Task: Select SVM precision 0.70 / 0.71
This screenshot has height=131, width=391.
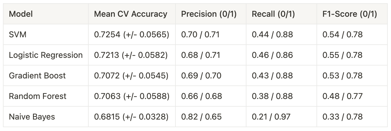Action: tap(200, 34)
